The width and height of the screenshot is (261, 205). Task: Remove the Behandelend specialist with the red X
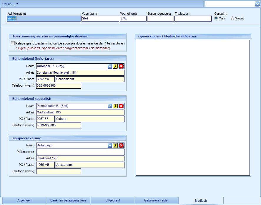[x=121, y=106]
